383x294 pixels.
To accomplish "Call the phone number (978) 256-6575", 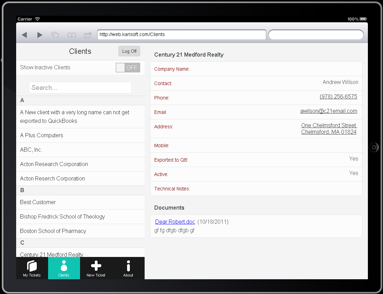I will tap(338, 96).
